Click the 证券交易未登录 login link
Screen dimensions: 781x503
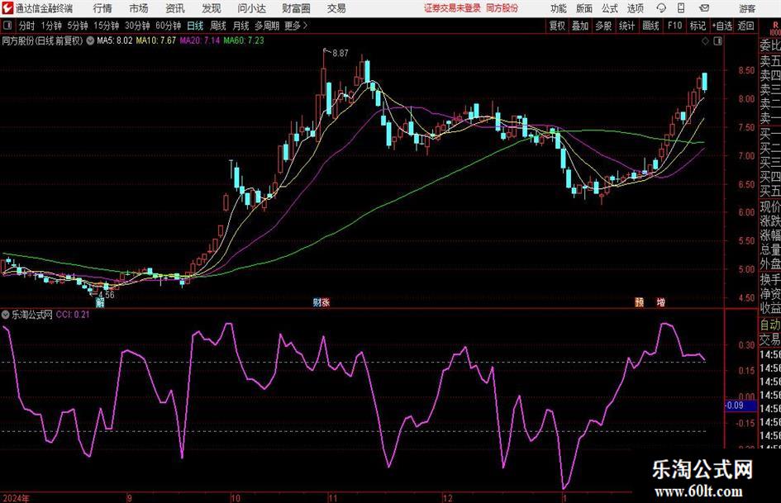[x=452, y=8]
